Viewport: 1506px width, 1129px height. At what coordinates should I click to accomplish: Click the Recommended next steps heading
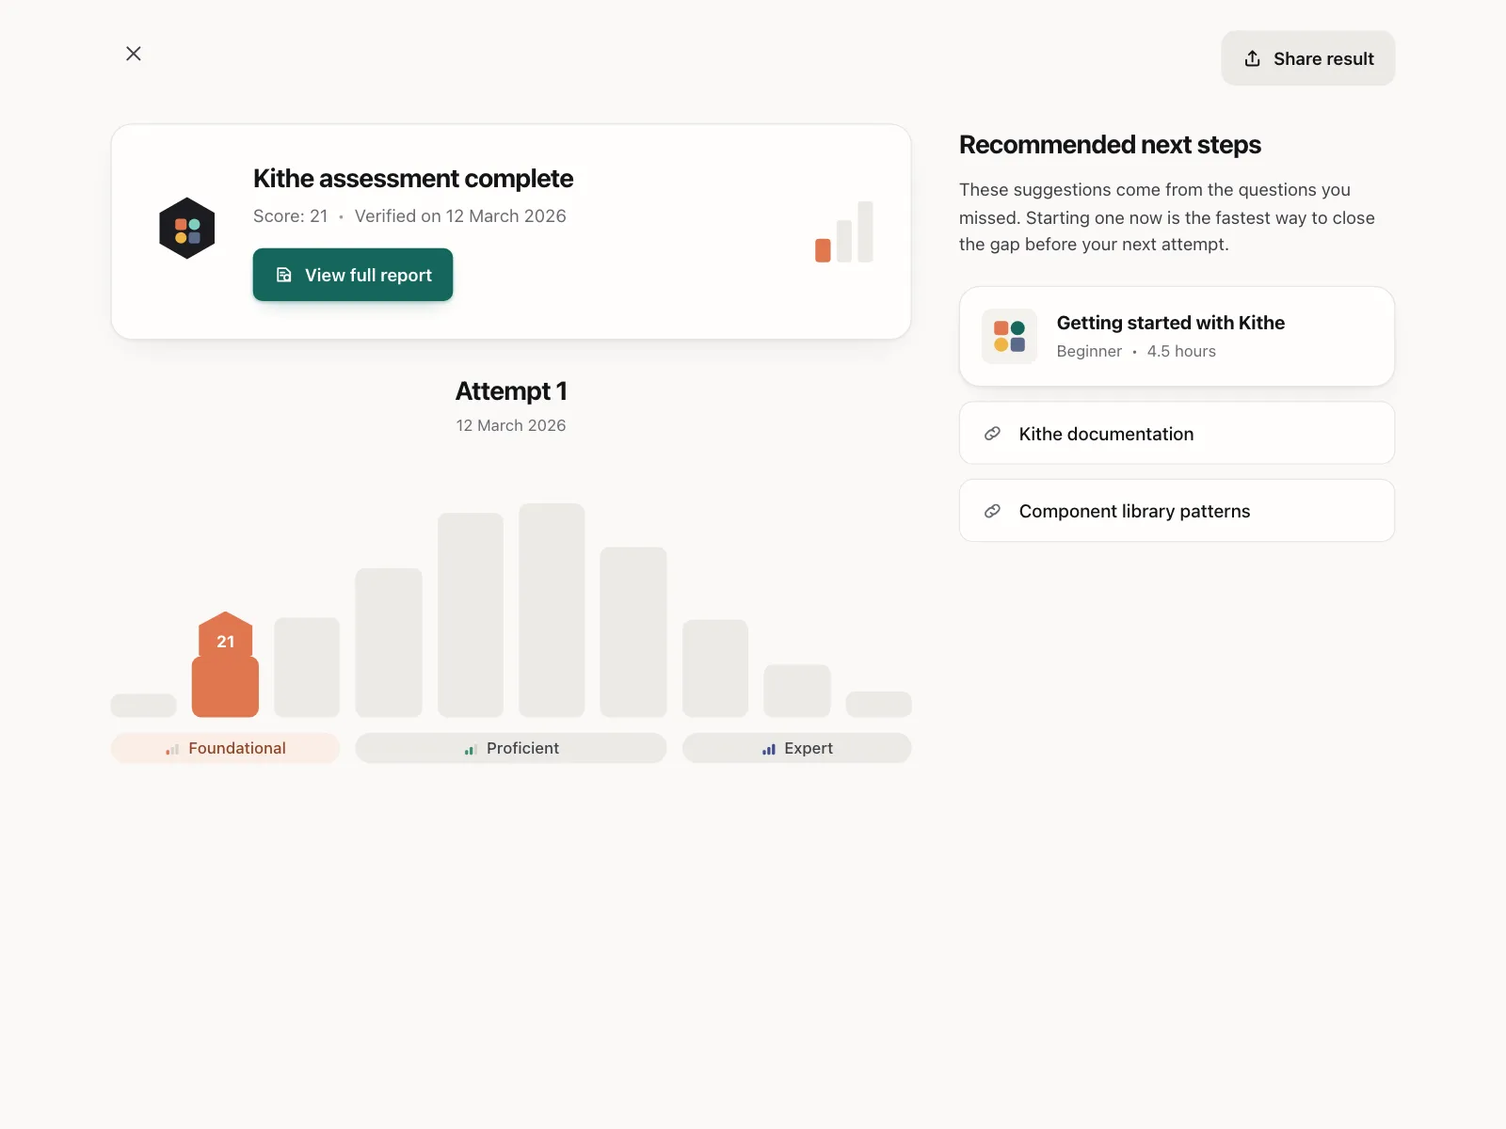point(1110,144)
